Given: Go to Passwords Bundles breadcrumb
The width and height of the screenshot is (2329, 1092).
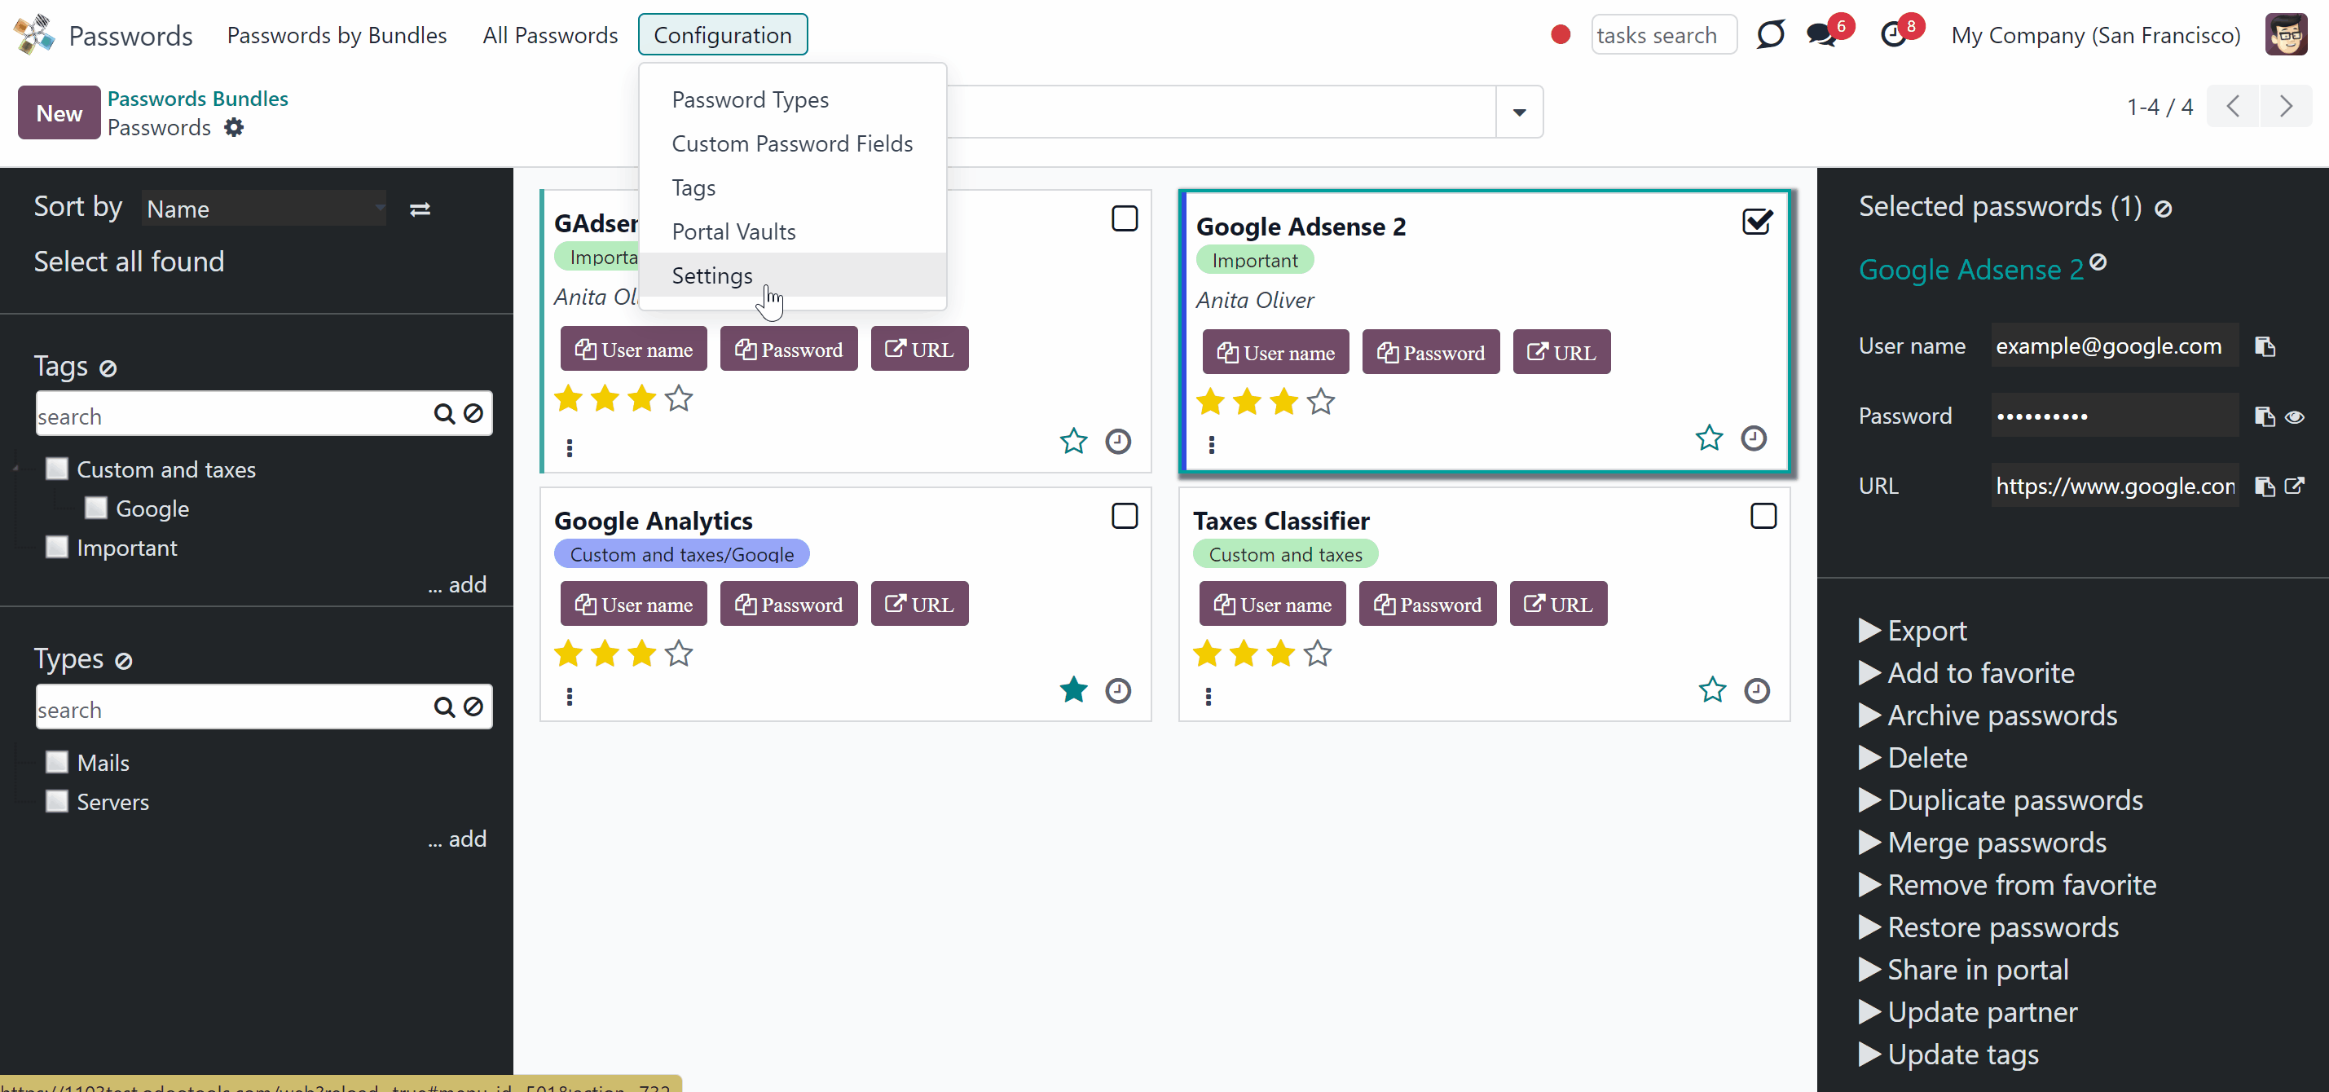Looking at the screenshot, I should [x=197, y=99].
